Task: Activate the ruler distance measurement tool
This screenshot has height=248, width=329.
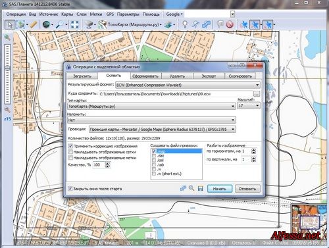Action: click(34, 24)
